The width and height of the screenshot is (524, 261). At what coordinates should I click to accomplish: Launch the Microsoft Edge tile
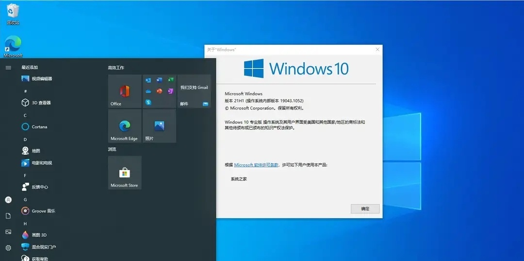click(x=125, y=126)
